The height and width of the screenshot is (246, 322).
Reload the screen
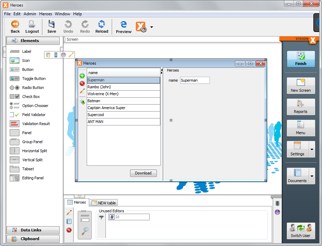(x=102, y=24)
